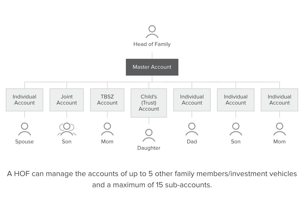Select the Child's (Trust) Account box
Viewport: 302px width, 204px height.
(x=149, y=103)
